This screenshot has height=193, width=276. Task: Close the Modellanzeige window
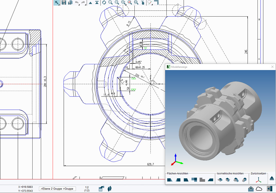pyautogui.click(x=272, y=67)
